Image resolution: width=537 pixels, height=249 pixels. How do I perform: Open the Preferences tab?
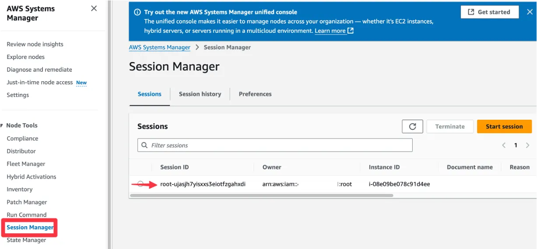point(255,94)
